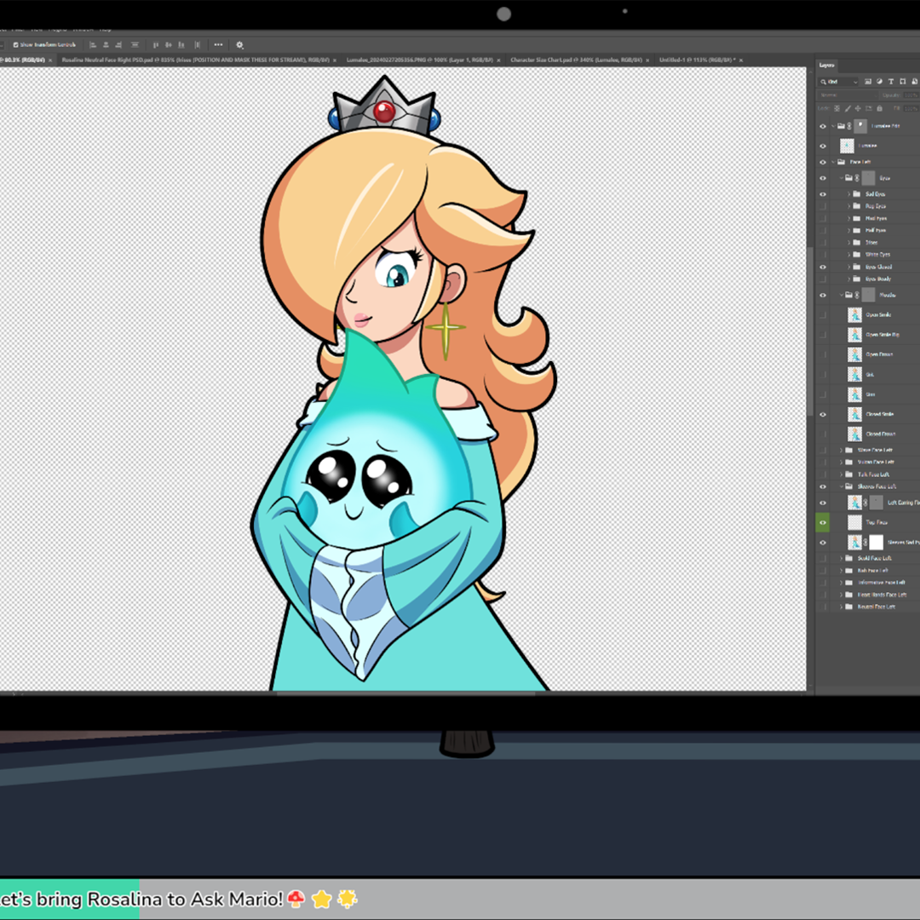Enable the Show Transform Controls checkbox
This screenshot has width=920, height=920.
[x=16, y=45]
